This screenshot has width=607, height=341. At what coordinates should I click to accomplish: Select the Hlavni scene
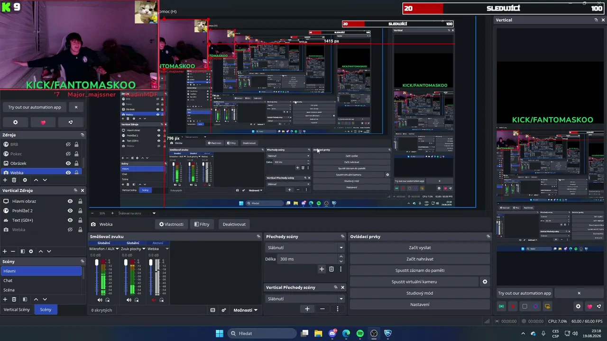(41, 271)
